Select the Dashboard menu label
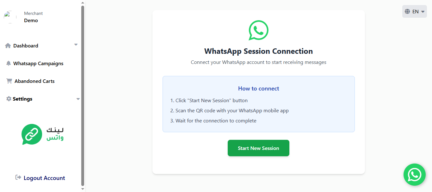 tap(26, 46)
